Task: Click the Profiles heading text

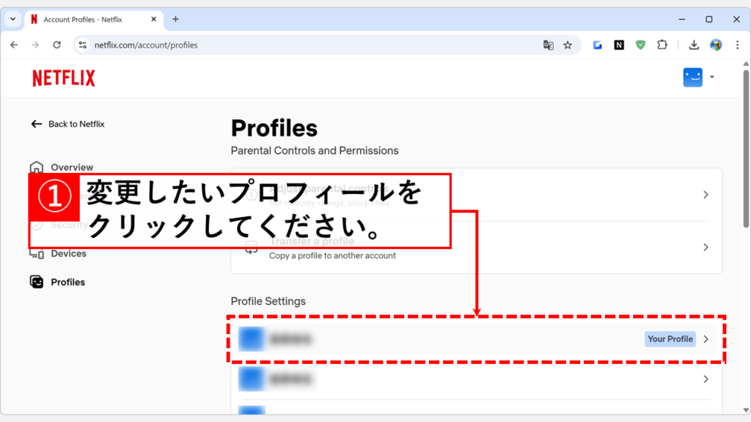Action: click(274, 128)
